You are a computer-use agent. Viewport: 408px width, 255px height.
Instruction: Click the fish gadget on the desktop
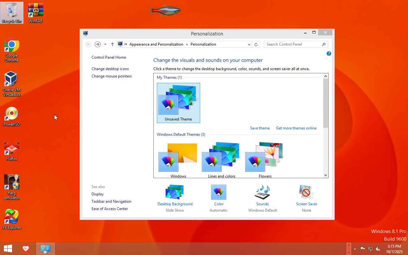(165, 10)
